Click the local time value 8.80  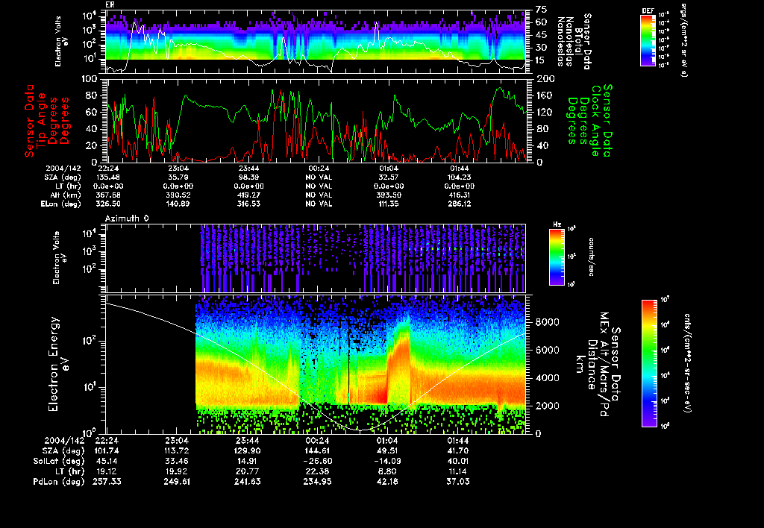click(x=388, y=471)
